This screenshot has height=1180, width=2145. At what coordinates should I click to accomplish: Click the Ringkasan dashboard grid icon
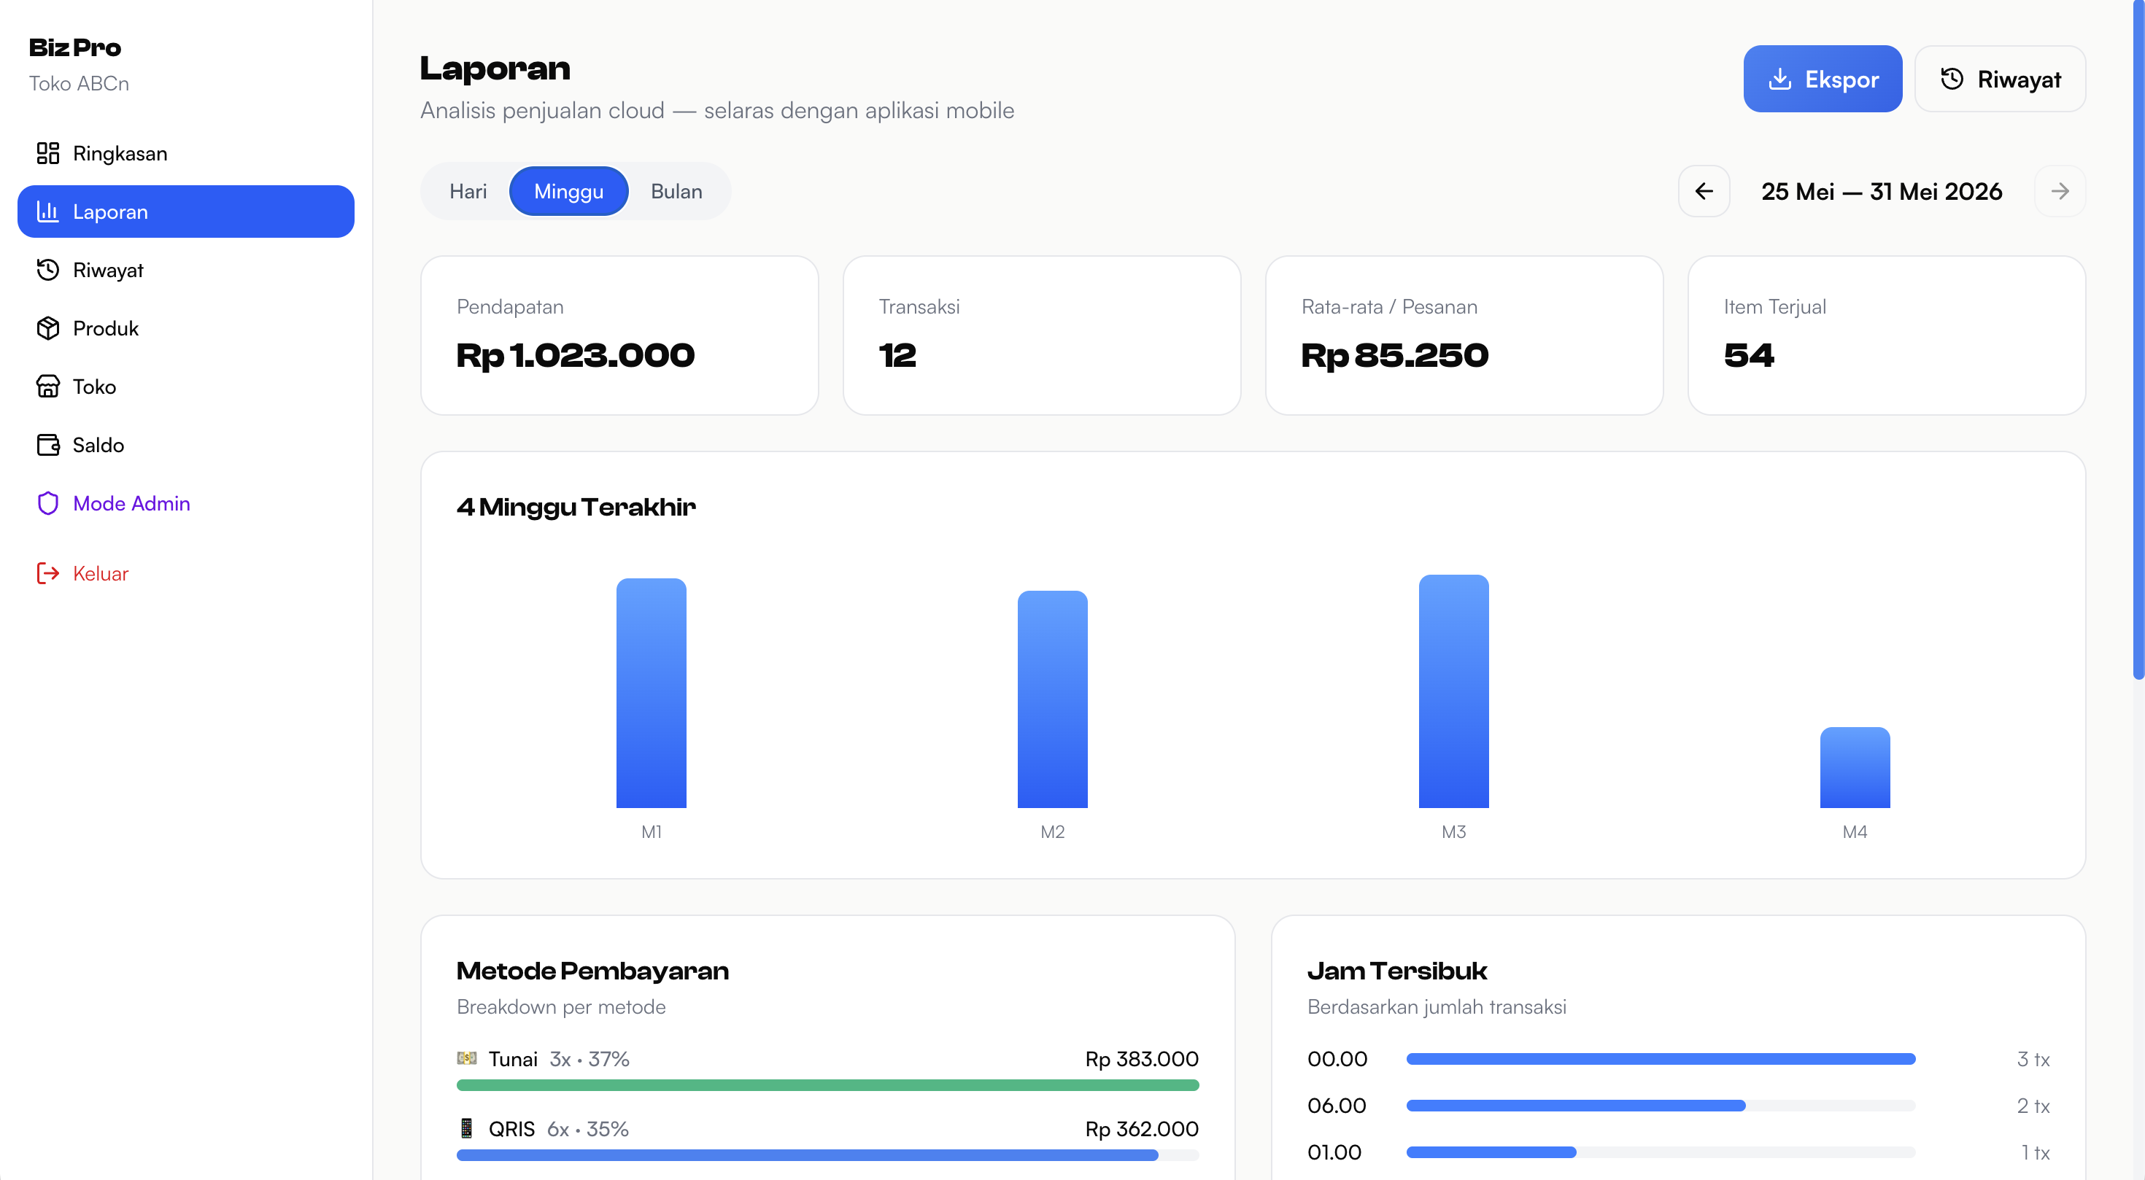pos(47,153)
